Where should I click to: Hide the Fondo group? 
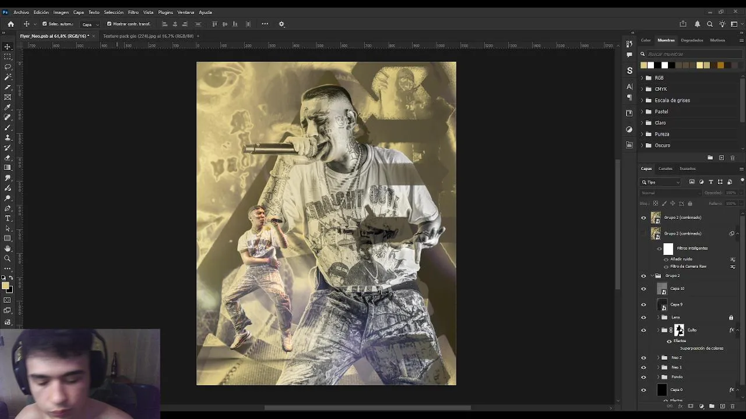(643, 377)
